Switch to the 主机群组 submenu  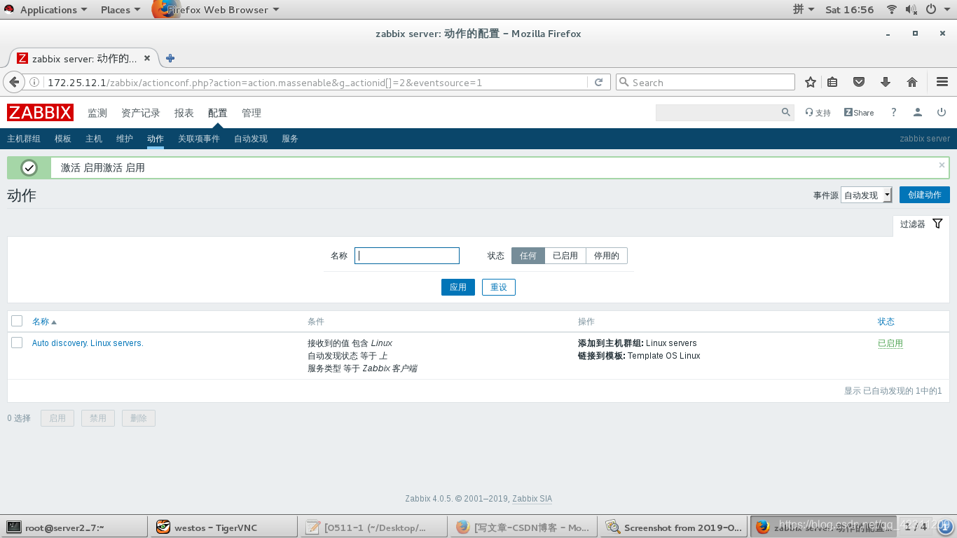(24, 139)
